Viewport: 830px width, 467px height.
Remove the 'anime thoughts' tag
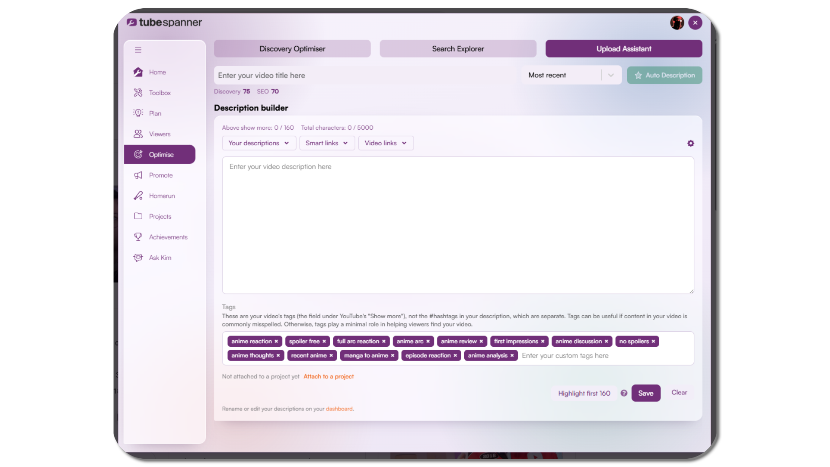[x=278, y=355]
